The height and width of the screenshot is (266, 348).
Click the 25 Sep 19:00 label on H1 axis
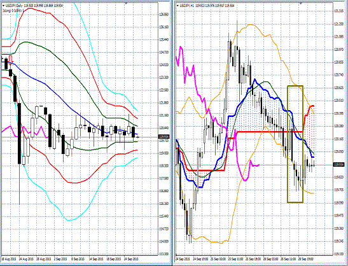[253, 259]
